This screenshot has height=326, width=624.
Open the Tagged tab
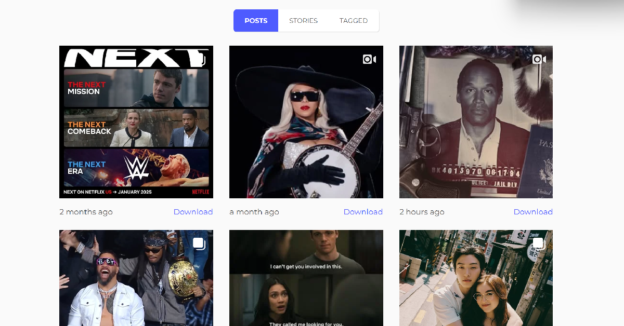(x=353, y=21)
